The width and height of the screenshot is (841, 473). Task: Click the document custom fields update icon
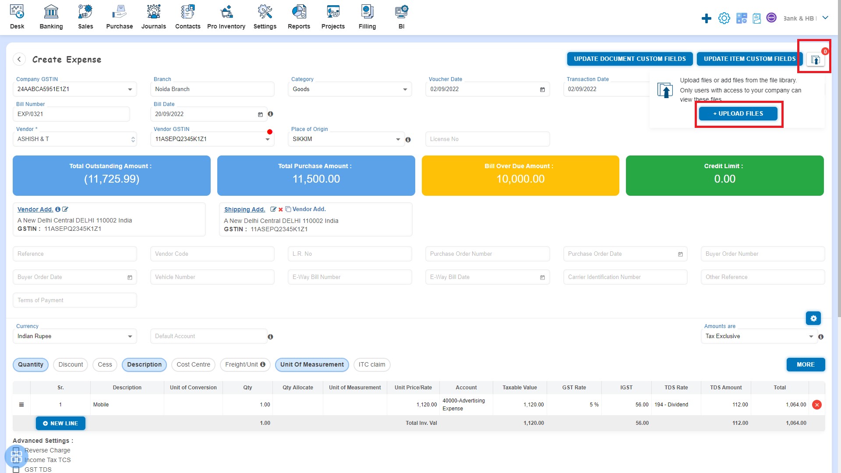(x=629, y=59)
